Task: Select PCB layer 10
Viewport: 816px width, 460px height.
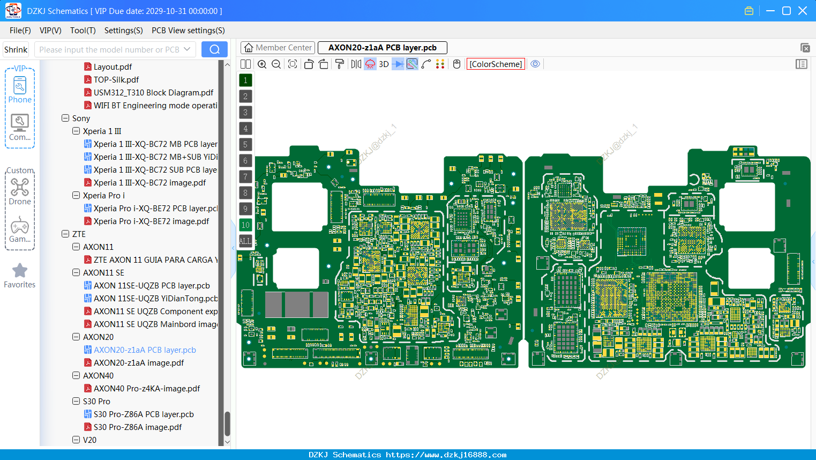Action: click(x=245, y=225)
